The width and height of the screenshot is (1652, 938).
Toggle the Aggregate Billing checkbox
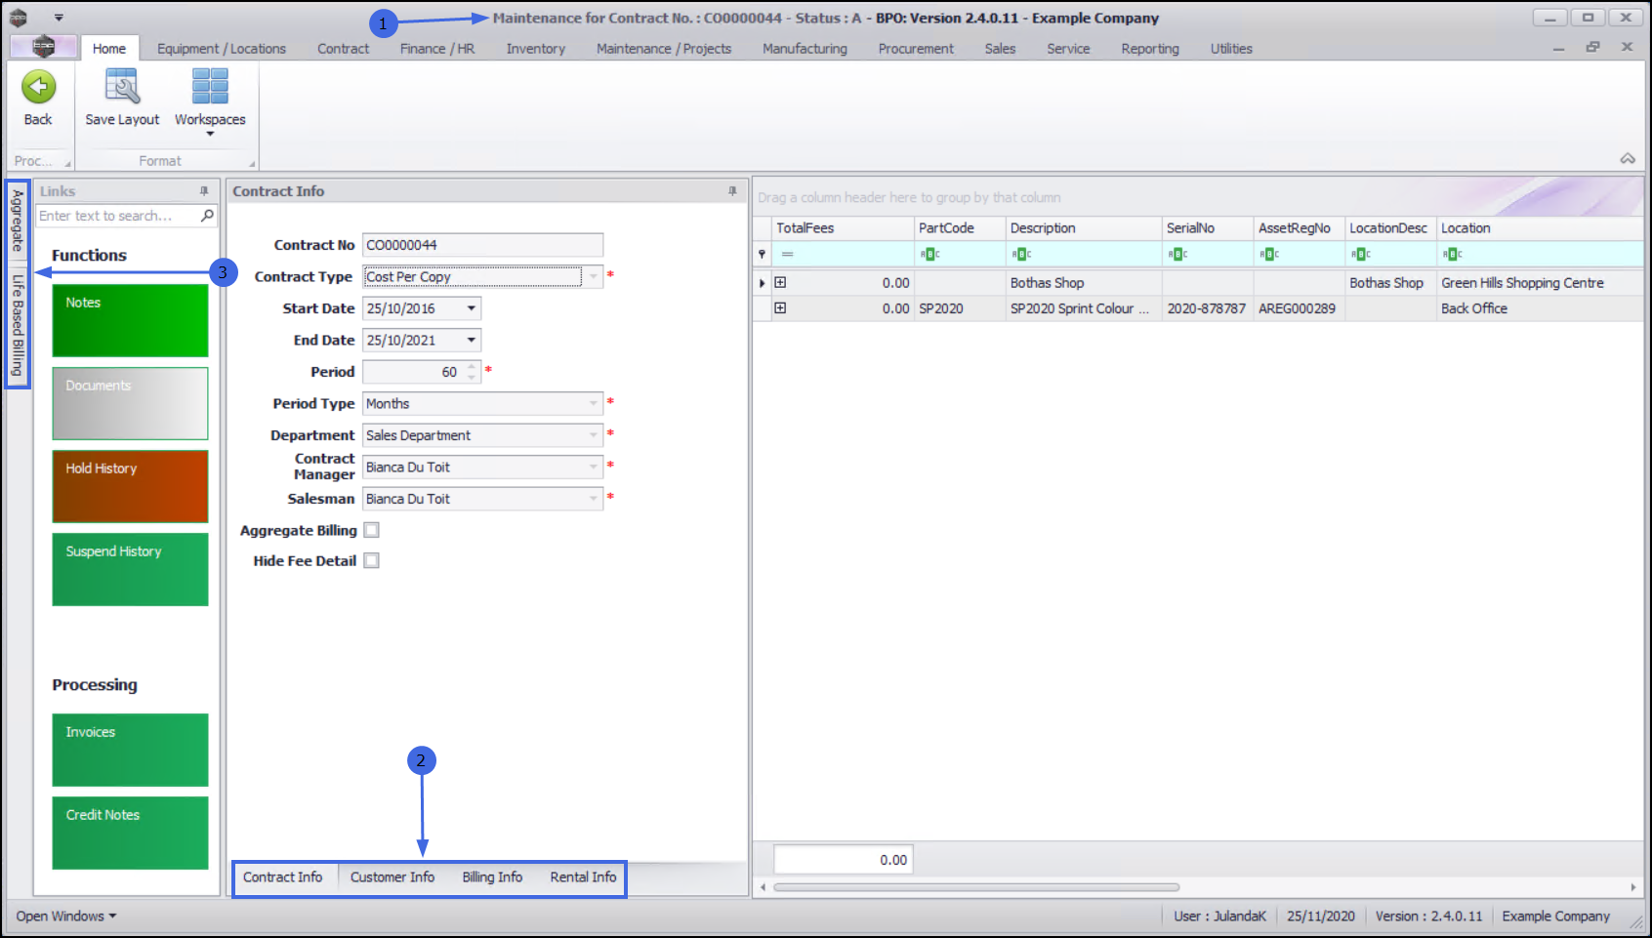point(371,530)
